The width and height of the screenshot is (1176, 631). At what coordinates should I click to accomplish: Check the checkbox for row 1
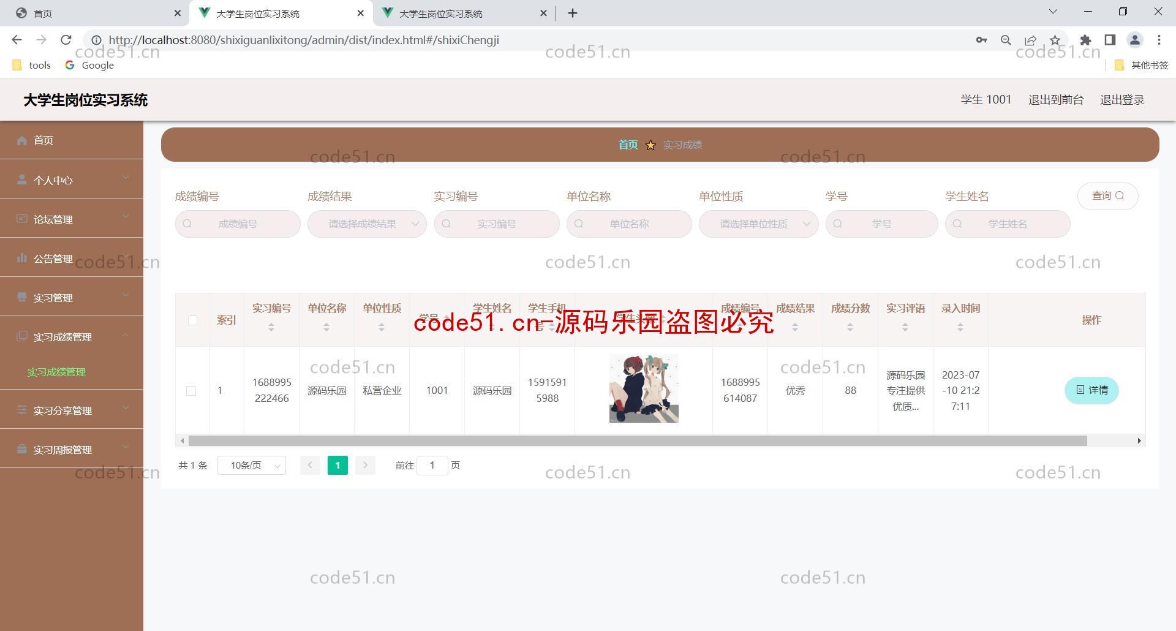click(191, 391)
